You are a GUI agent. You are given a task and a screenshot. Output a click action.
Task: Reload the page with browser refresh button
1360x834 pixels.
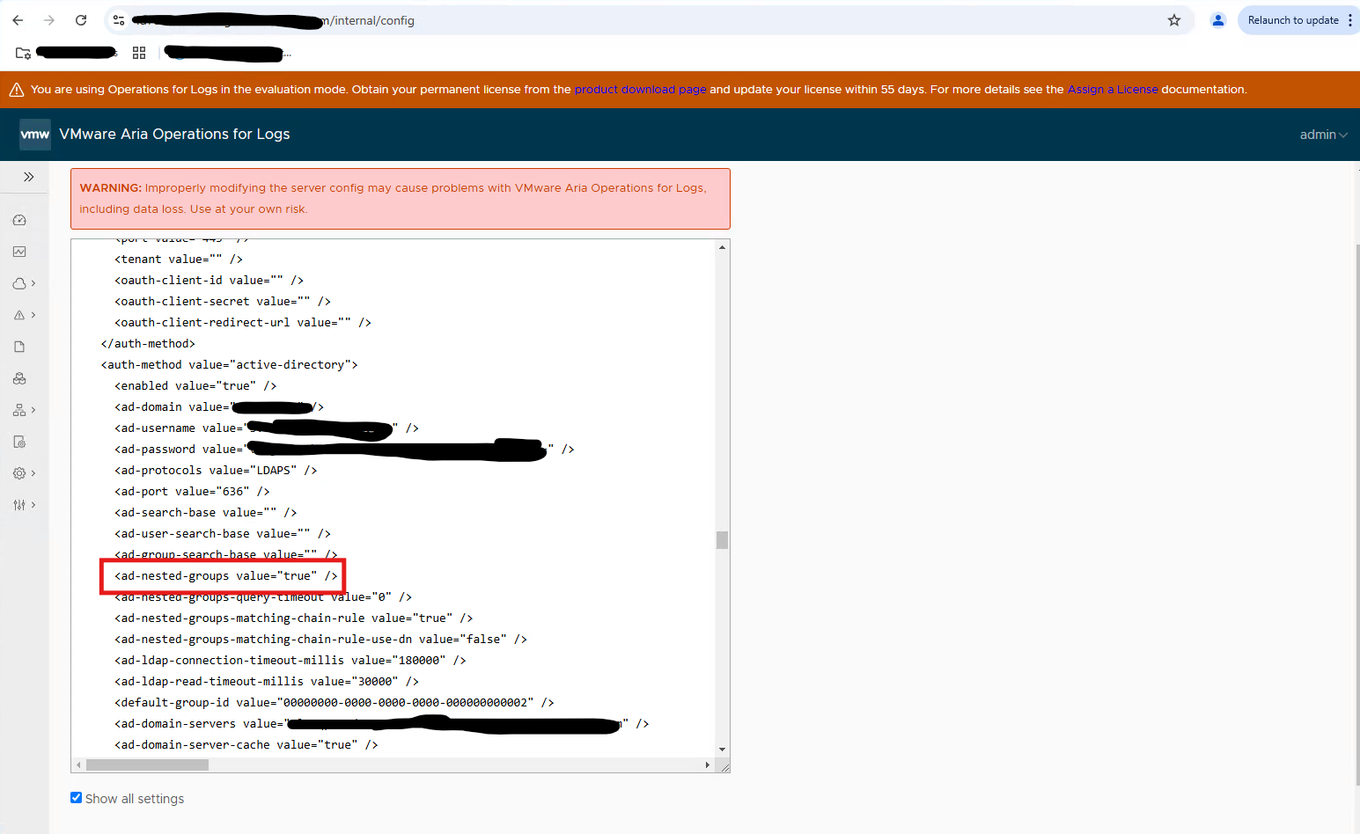[x=81, y=20]
